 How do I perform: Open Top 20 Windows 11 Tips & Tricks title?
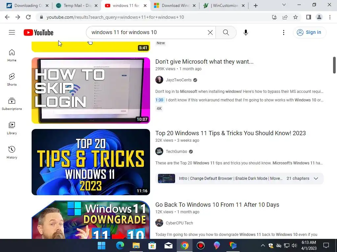(230, 133)
